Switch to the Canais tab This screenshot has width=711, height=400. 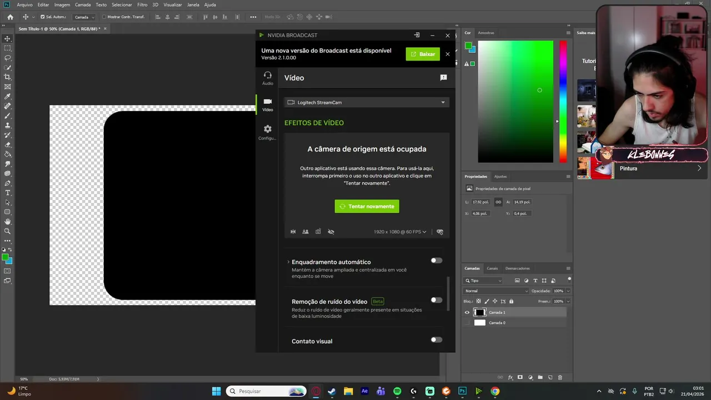pos(492,268)
